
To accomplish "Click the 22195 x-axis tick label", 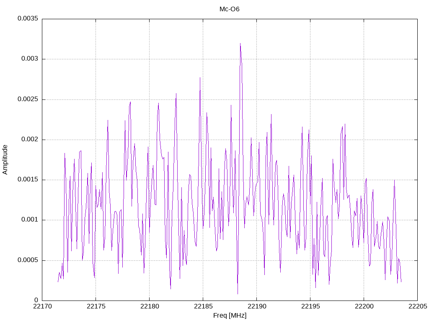I will (x=310, y=306).
